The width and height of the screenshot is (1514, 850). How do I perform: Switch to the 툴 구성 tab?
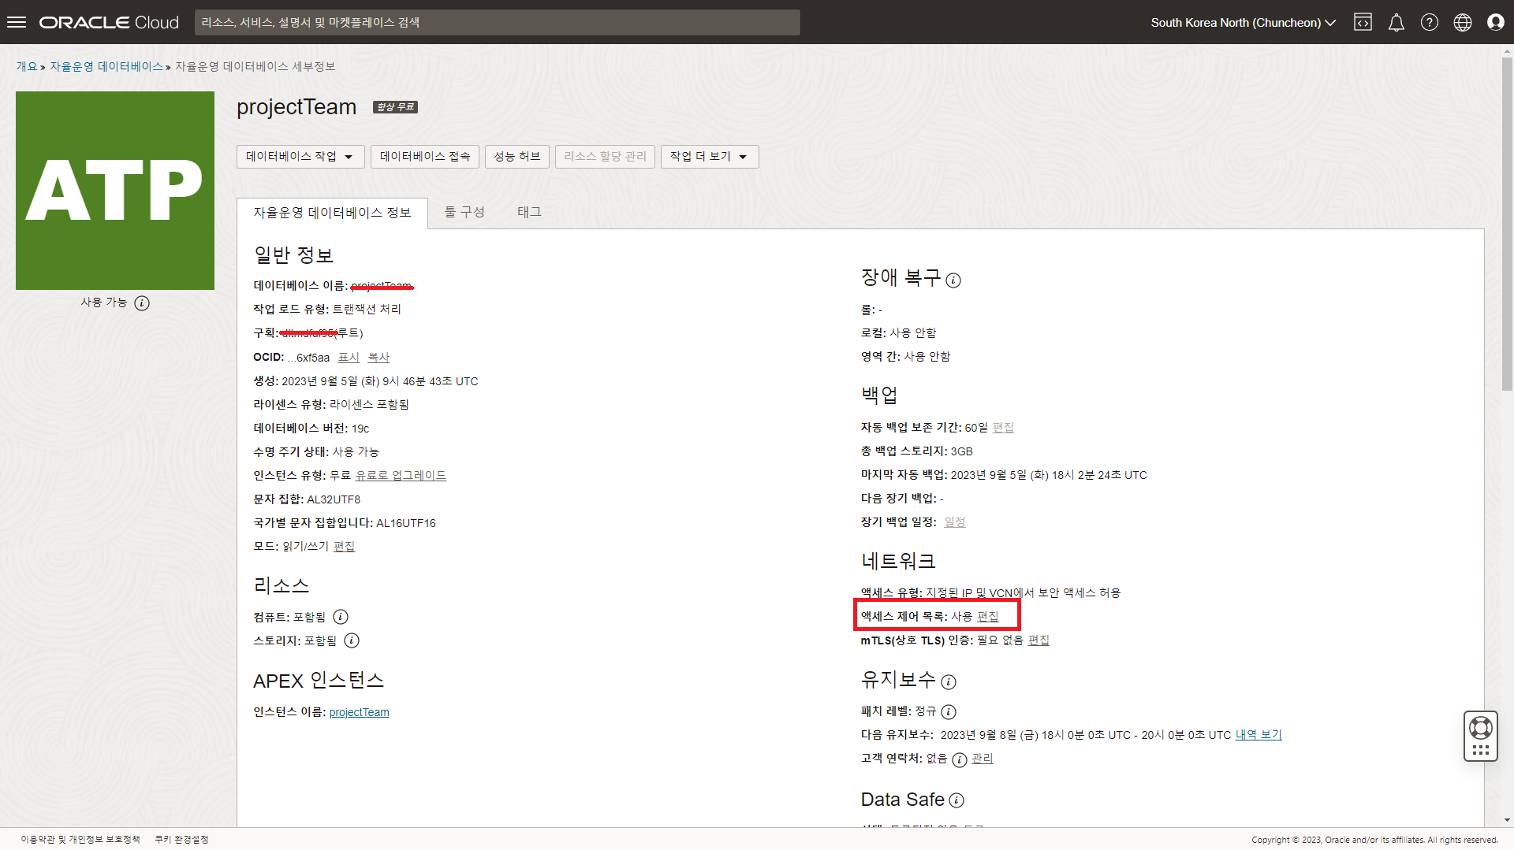click(x=464, y=212)
